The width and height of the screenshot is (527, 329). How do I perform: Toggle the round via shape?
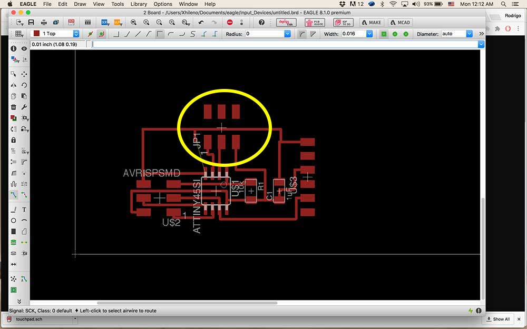point(395,34)
